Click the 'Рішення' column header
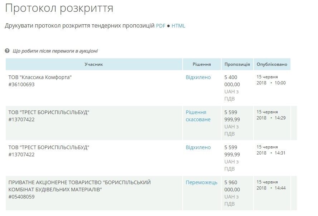Screen dimensions: 318x216 [x=202, y=64]
